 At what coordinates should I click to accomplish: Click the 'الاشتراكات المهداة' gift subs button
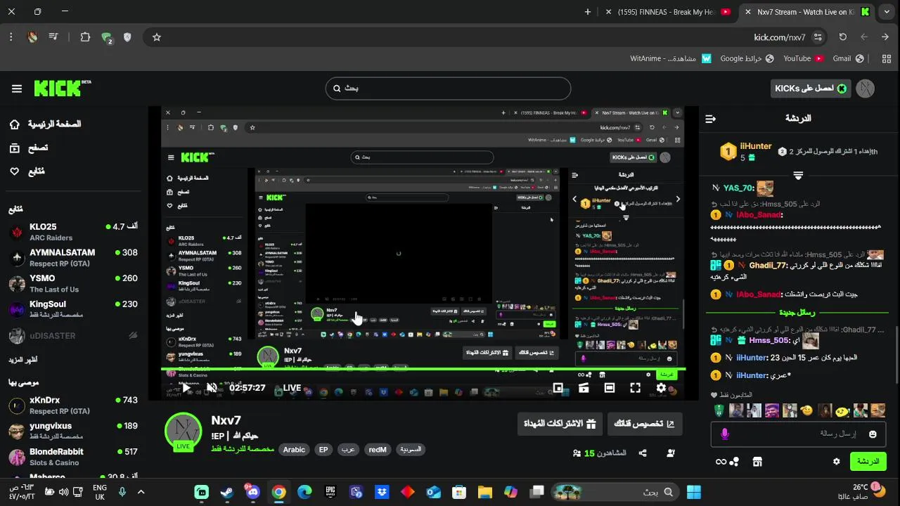(560, 424)
